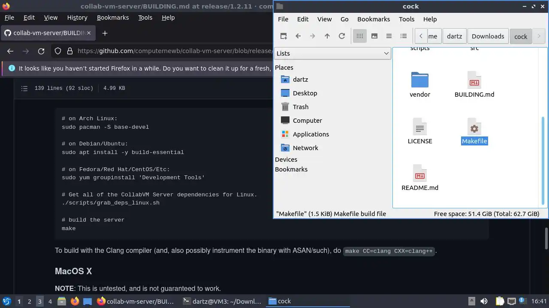Open clipboard manager tray icon
Screen dimensions: 549x308
[500, 301]
